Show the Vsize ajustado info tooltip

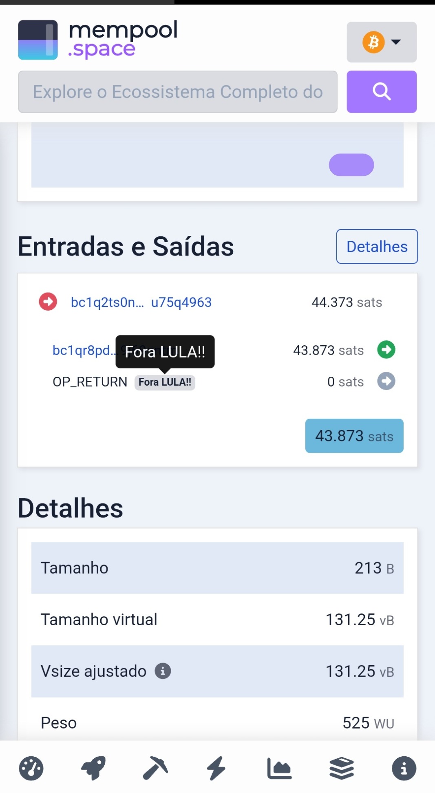click(x=163, y=671)
